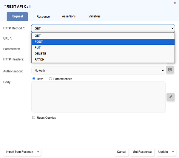The image size is (179, 158).
Task: Choose GET from the method list
Action: (x=103, y=36)
